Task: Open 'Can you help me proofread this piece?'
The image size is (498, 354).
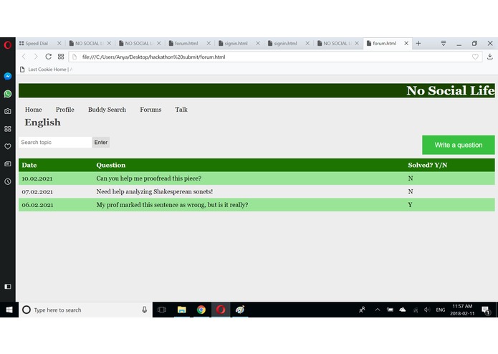Action: tap(148, 178)
